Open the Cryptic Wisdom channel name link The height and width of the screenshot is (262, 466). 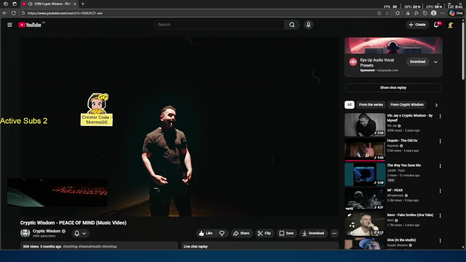click(x=47, y=231)
